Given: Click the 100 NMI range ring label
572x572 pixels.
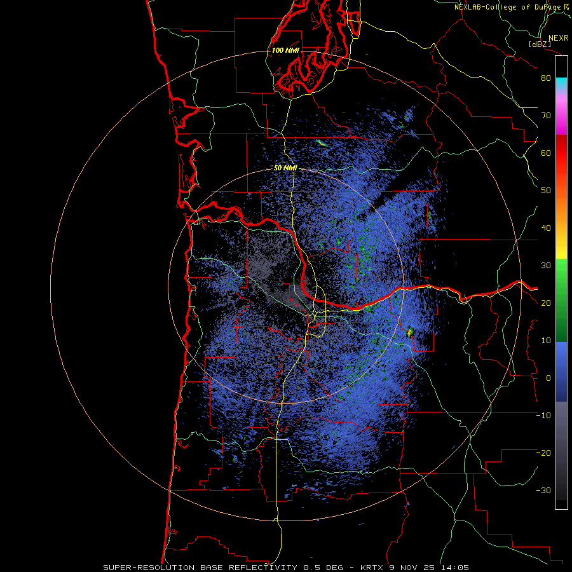Looking at the screenshot, I should tap(285, 50).
